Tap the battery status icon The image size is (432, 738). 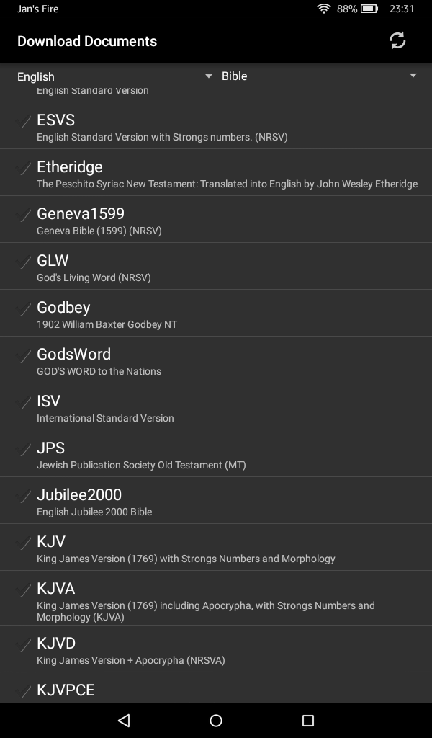pyautogui.click(x=369, y=9)
